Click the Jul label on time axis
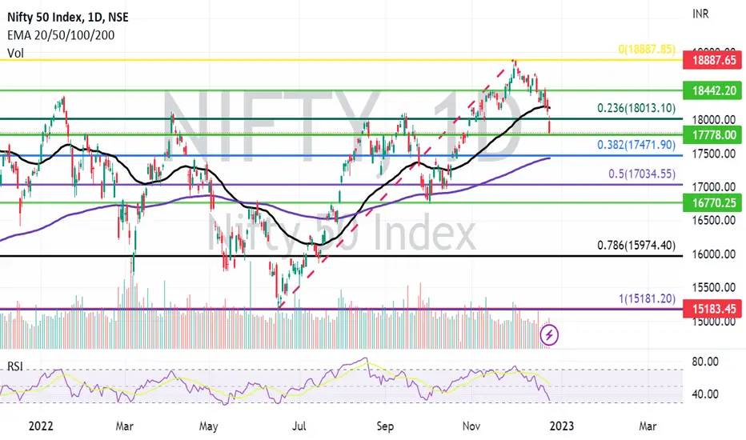The image size is (746, 440). (299, 426)
